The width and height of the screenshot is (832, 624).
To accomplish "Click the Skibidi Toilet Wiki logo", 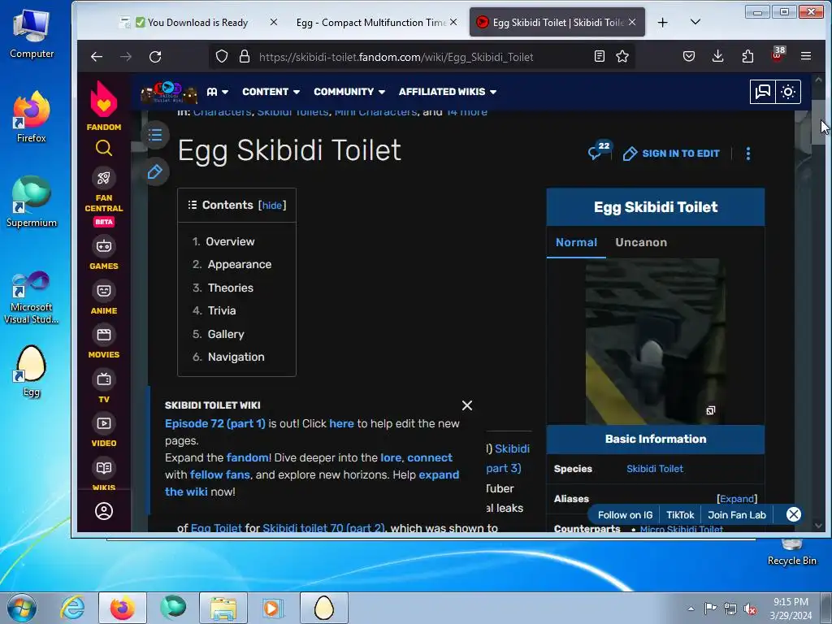I will 169,93.
